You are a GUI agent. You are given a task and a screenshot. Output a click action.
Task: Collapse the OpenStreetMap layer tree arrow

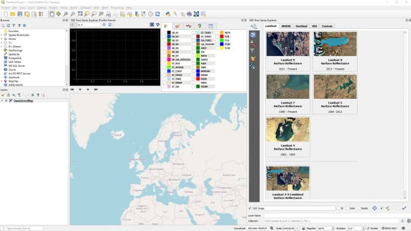(2, 101)
